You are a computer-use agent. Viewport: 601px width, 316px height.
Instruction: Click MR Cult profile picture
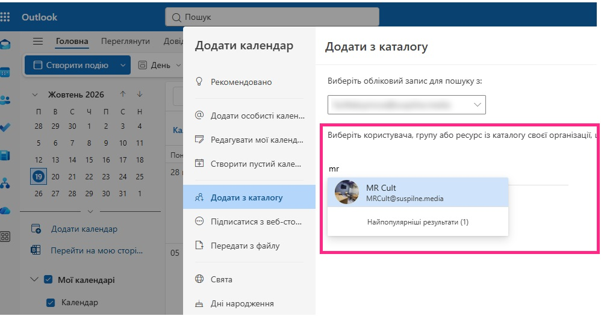pos(347,192)
